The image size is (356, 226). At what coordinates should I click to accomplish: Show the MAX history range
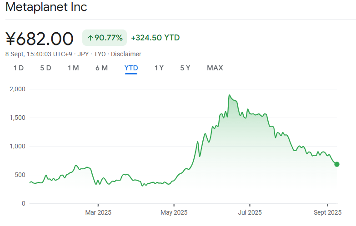tap(215, 68)
